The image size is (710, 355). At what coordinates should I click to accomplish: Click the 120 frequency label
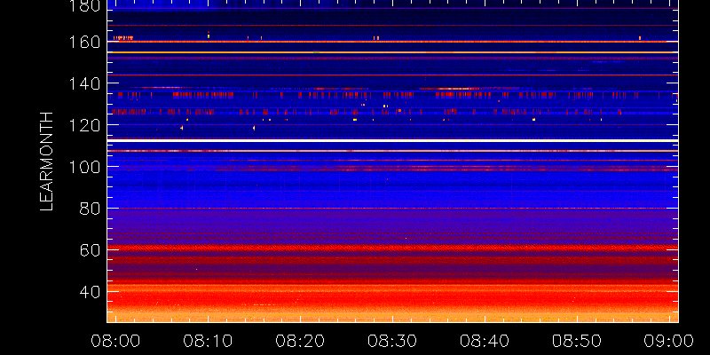(x=84, y=125)
